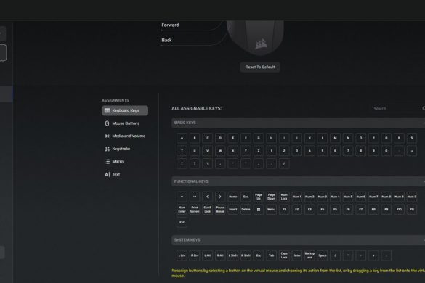Assign the L Ctrl key

click(182, 255)
